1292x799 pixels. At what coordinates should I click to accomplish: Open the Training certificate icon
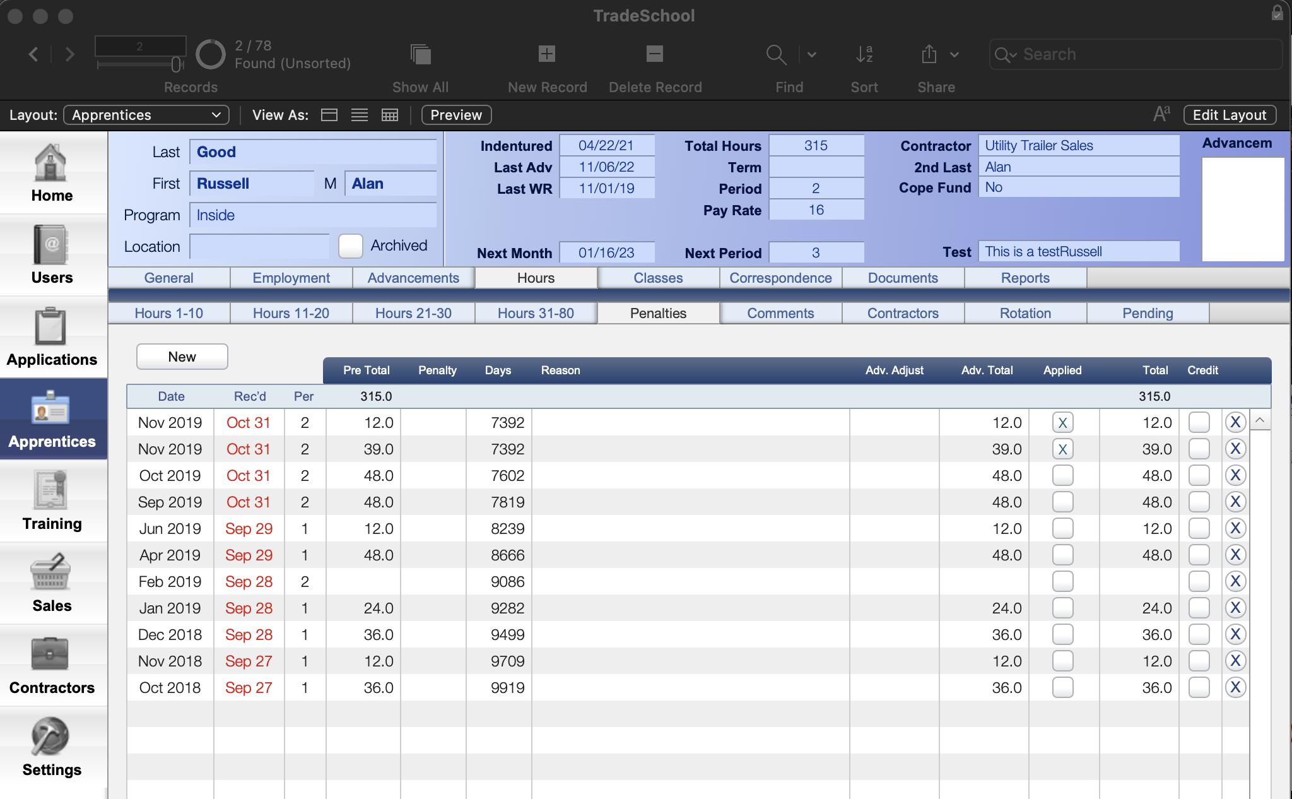(51, 490)
